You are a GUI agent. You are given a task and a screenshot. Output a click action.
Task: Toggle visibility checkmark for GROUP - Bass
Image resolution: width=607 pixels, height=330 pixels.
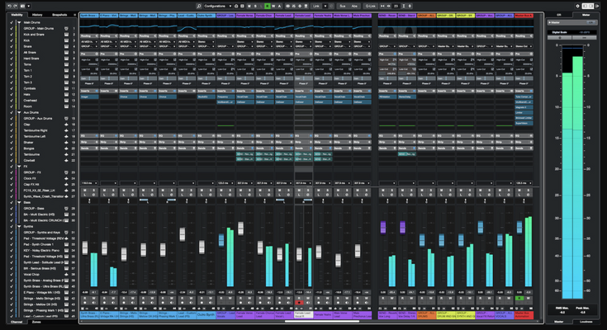12,209
